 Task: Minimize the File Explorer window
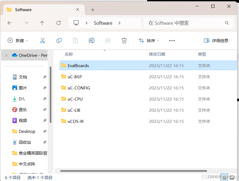pyautogui.click(x=197, y=6)
